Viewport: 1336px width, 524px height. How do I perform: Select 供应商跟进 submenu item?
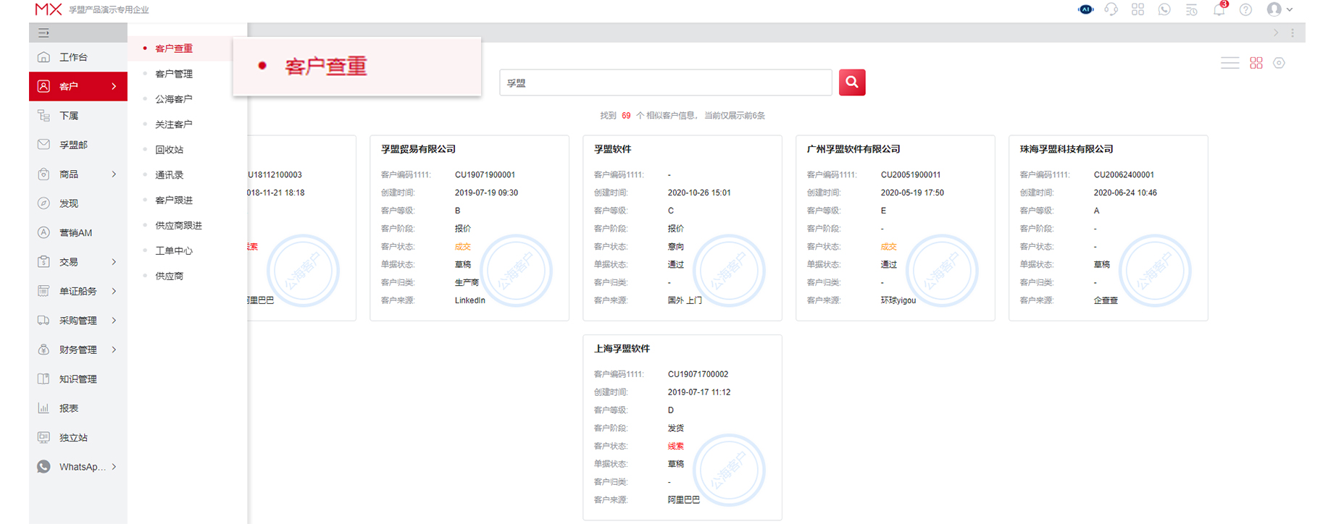(179, 226)
